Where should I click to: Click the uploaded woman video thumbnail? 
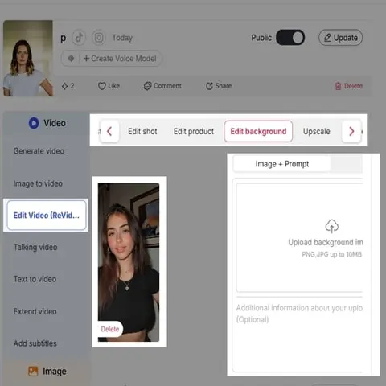[x=129, y=262]
